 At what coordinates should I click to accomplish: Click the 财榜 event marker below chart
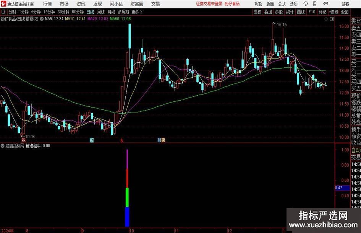[x=161, y=140]
